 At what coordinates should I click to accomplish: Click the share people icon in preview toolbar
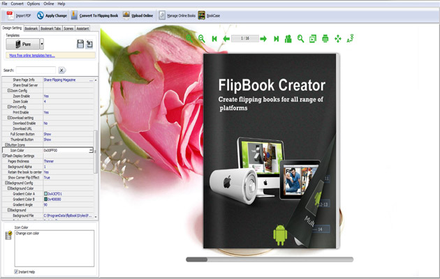[288, 38]
